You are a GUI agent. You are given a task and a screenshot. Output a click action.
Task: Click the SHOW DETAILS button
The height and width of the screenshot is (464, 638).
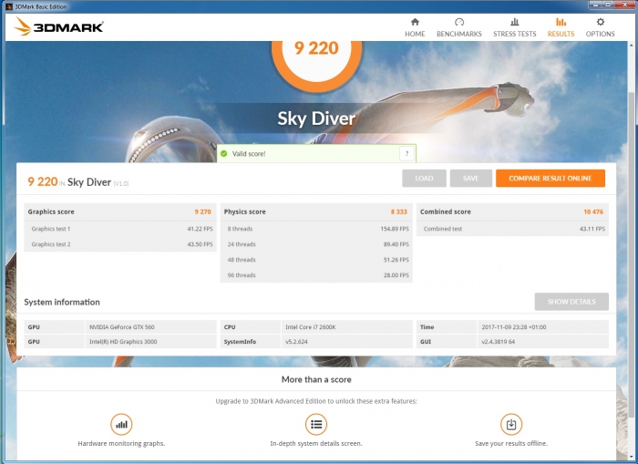pyautogui.click(x=571, y=302)
